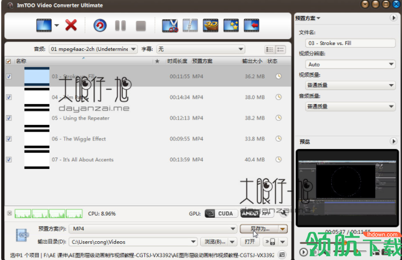Click the preview video frame
The height and width of the screenshot is (260, 402).
point(347,188)
